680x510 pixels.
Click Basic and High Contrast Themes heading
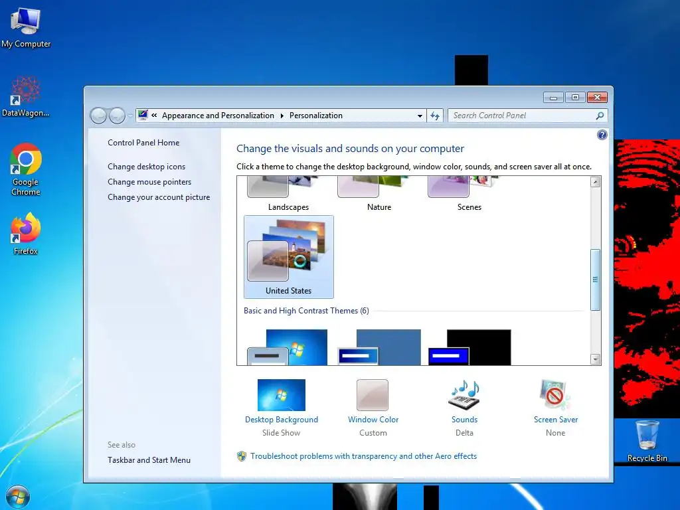pyautogui.click(x=306, y=311)
